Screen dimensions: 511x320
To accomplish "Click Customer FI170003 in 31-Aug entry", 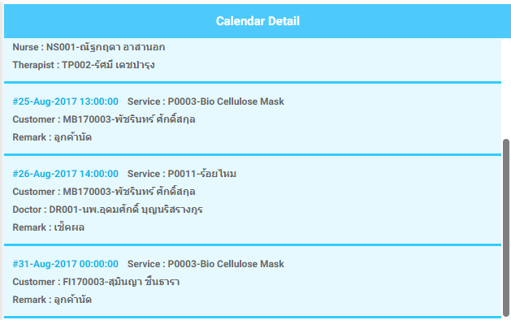I will (x=96, y=282).
